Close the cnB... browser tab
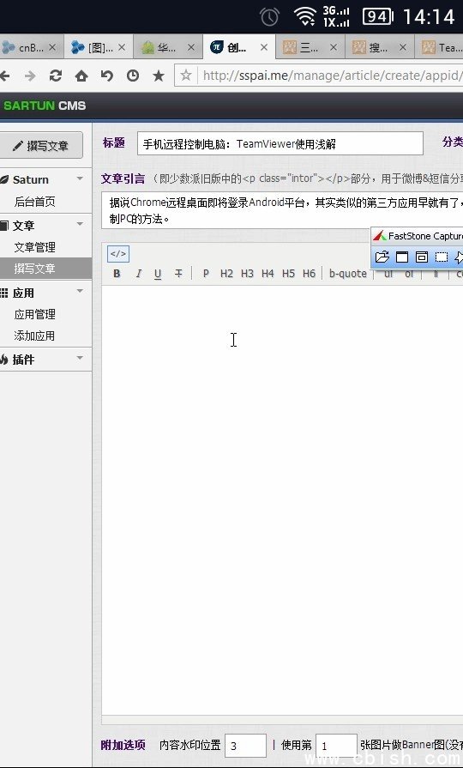Viewport: 463px width, 768px height. tap(52, 47)
